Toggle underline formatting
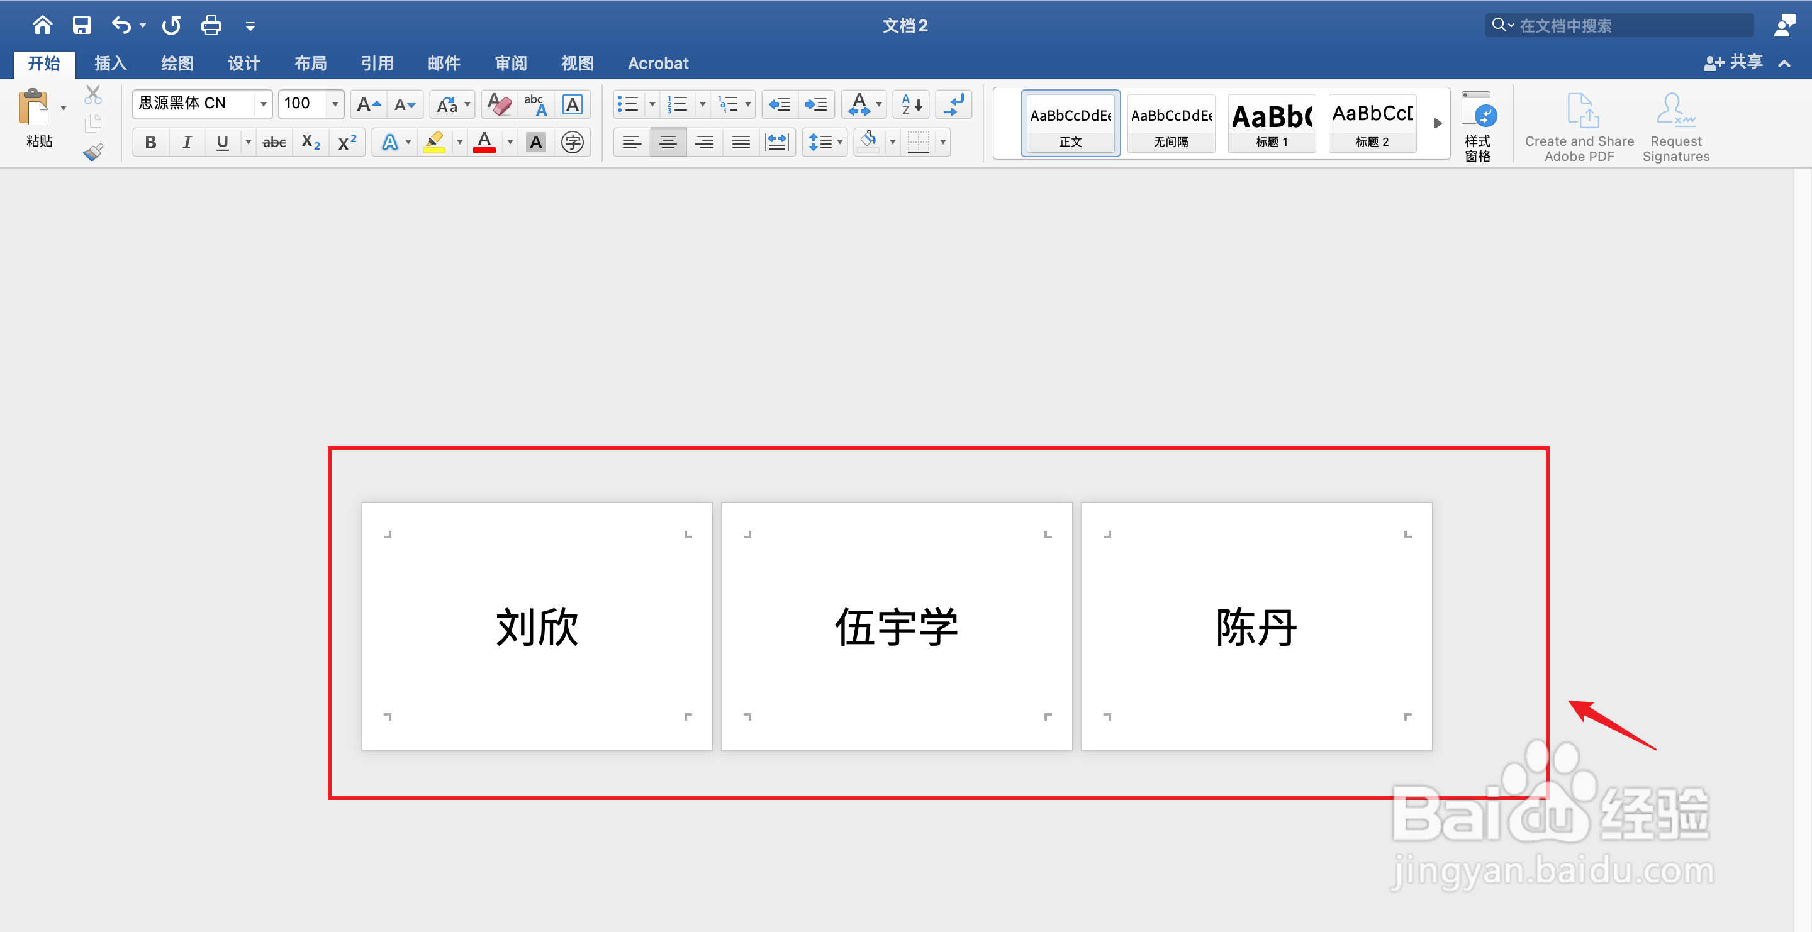This screenshot has height=932, width=1812. pyautogui.click(x=222, y=143)
